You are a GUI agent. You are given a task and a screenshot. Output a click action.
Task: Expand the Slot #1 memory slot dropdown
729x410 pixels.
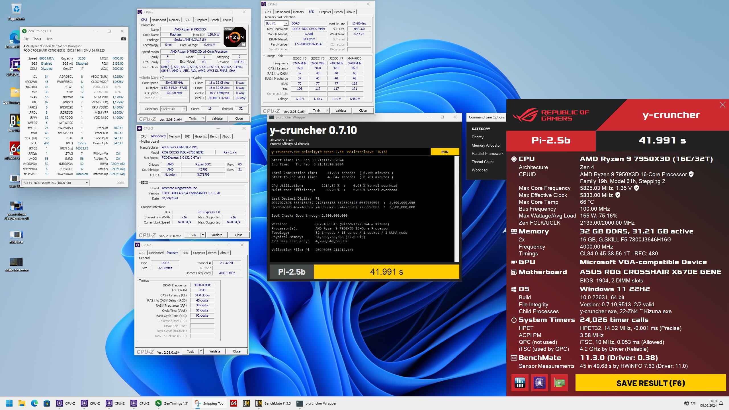click(286, 23)
